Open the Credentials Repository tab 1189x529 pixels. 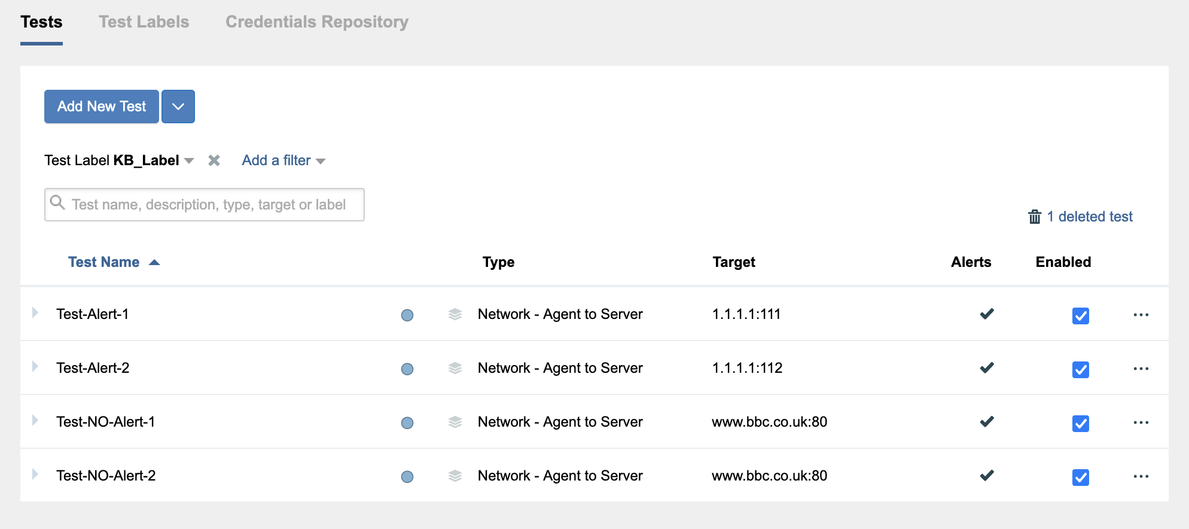pyautogui.click(x=317, y=22)
